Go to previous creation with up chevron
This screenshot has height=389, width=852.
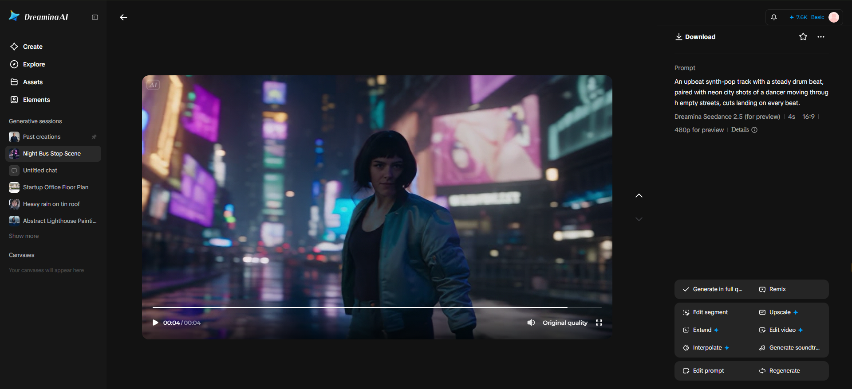pos(639,196)
